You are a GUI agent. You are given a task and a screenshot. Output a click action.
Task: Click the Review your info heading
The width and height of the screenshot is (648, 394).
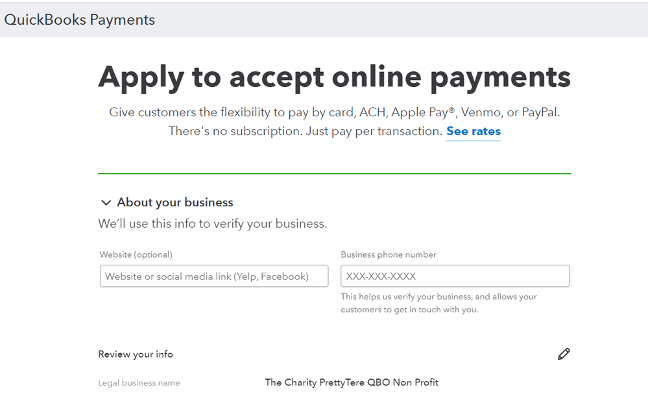coord(136,354)
